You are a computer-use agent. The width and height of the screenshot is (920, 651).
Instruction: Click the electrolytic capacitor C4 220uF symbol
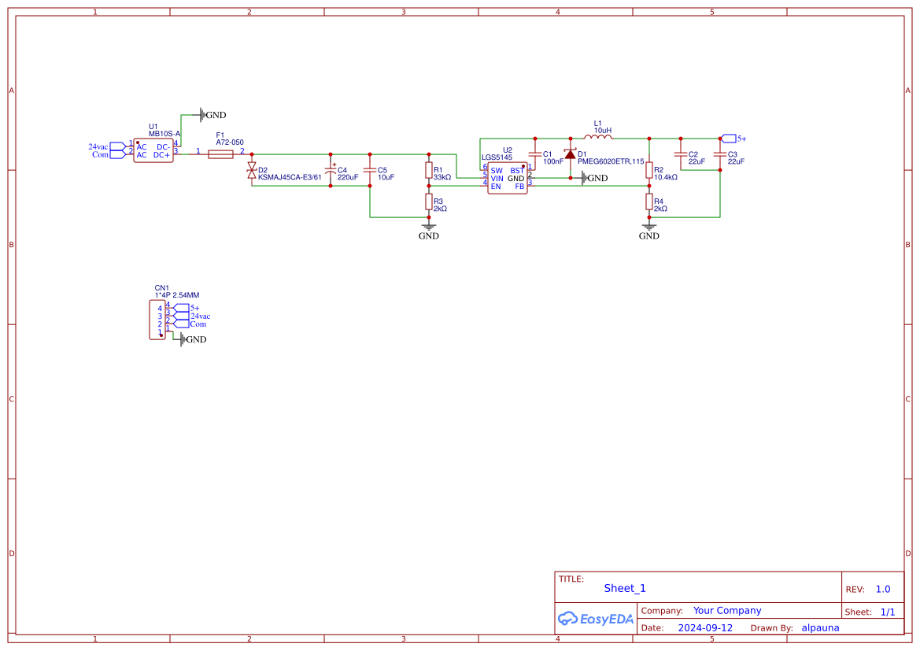(x=331, y=171)
